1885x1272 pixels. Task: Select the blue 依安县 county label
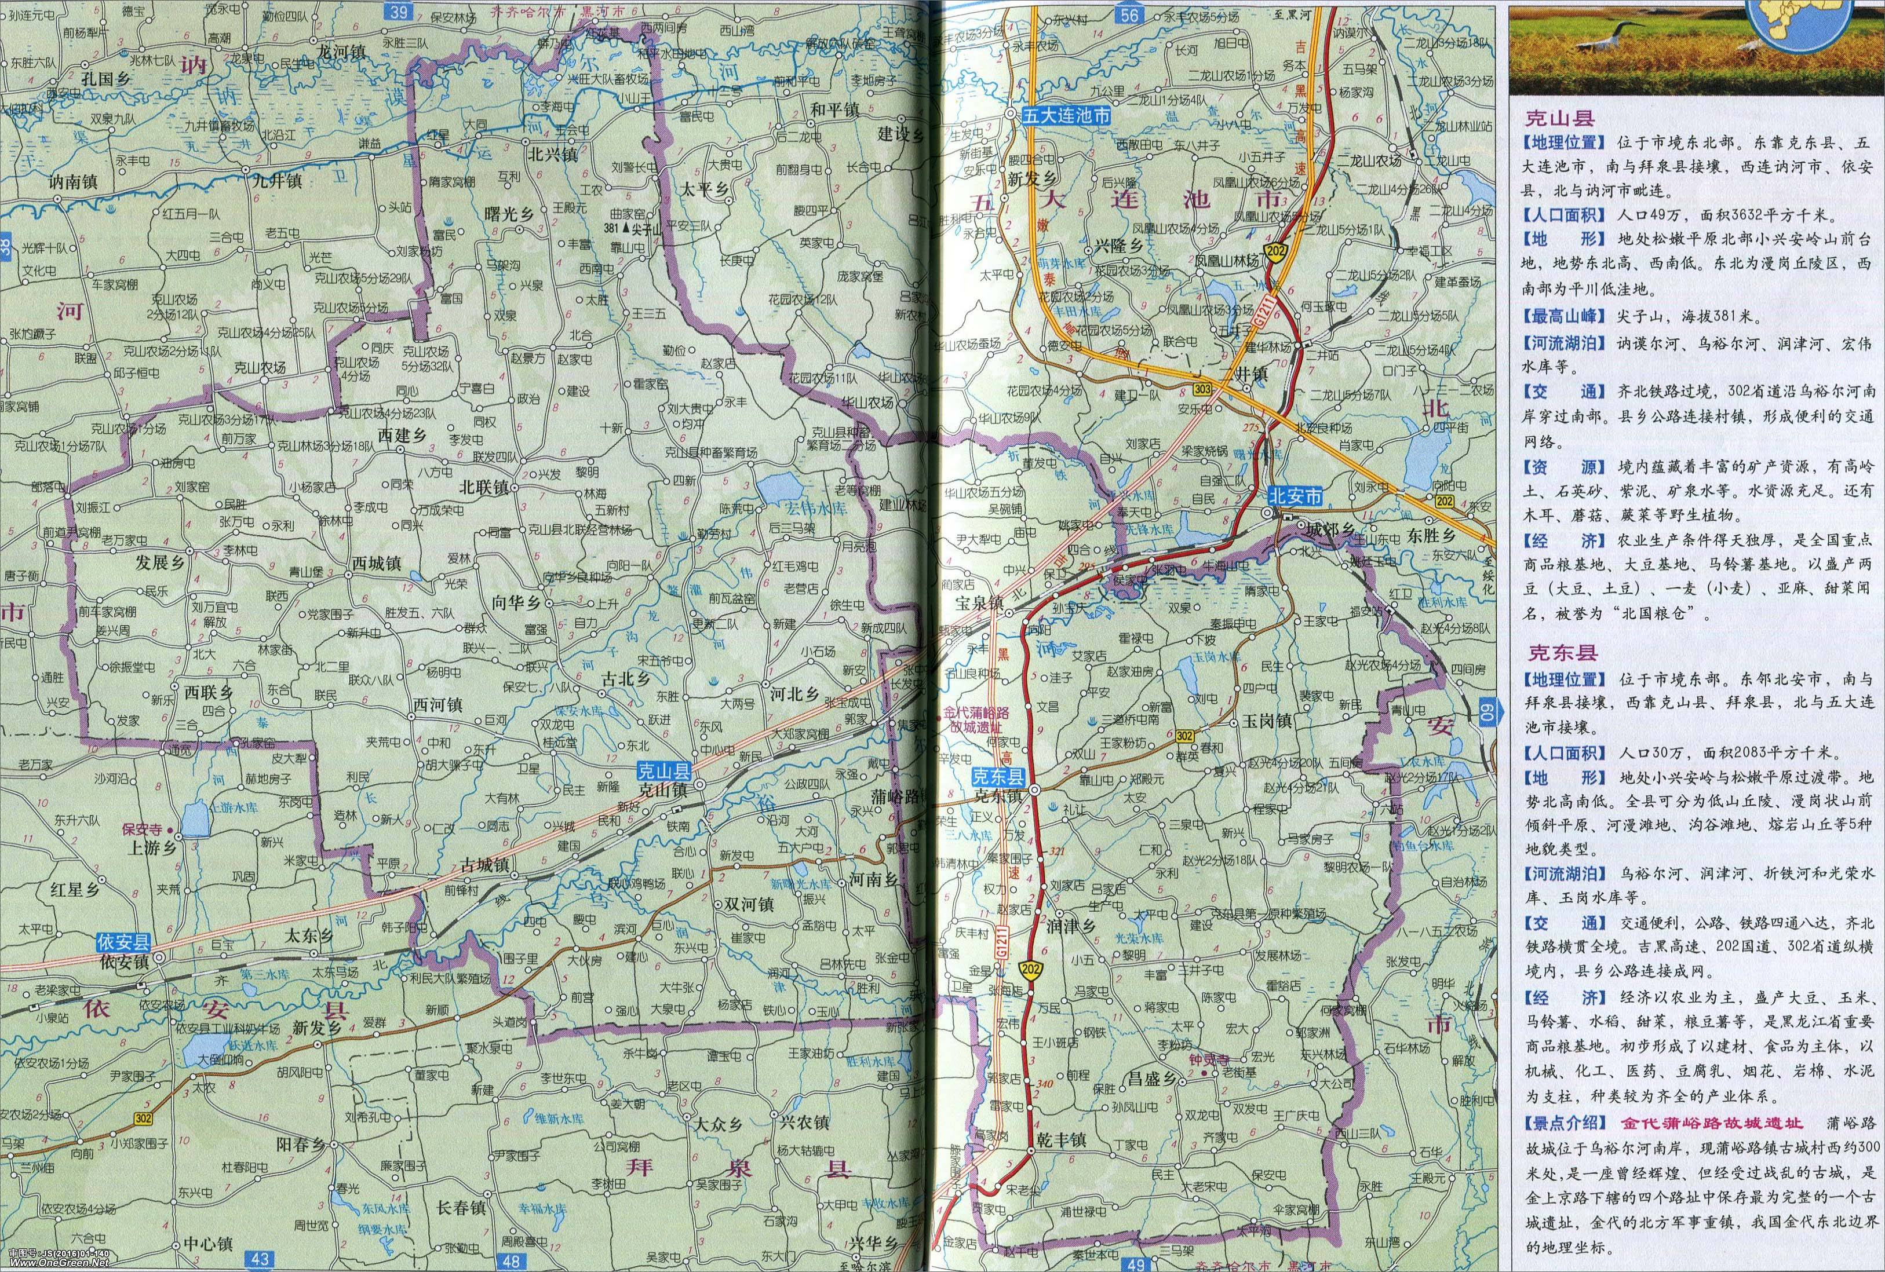point(123,942)
